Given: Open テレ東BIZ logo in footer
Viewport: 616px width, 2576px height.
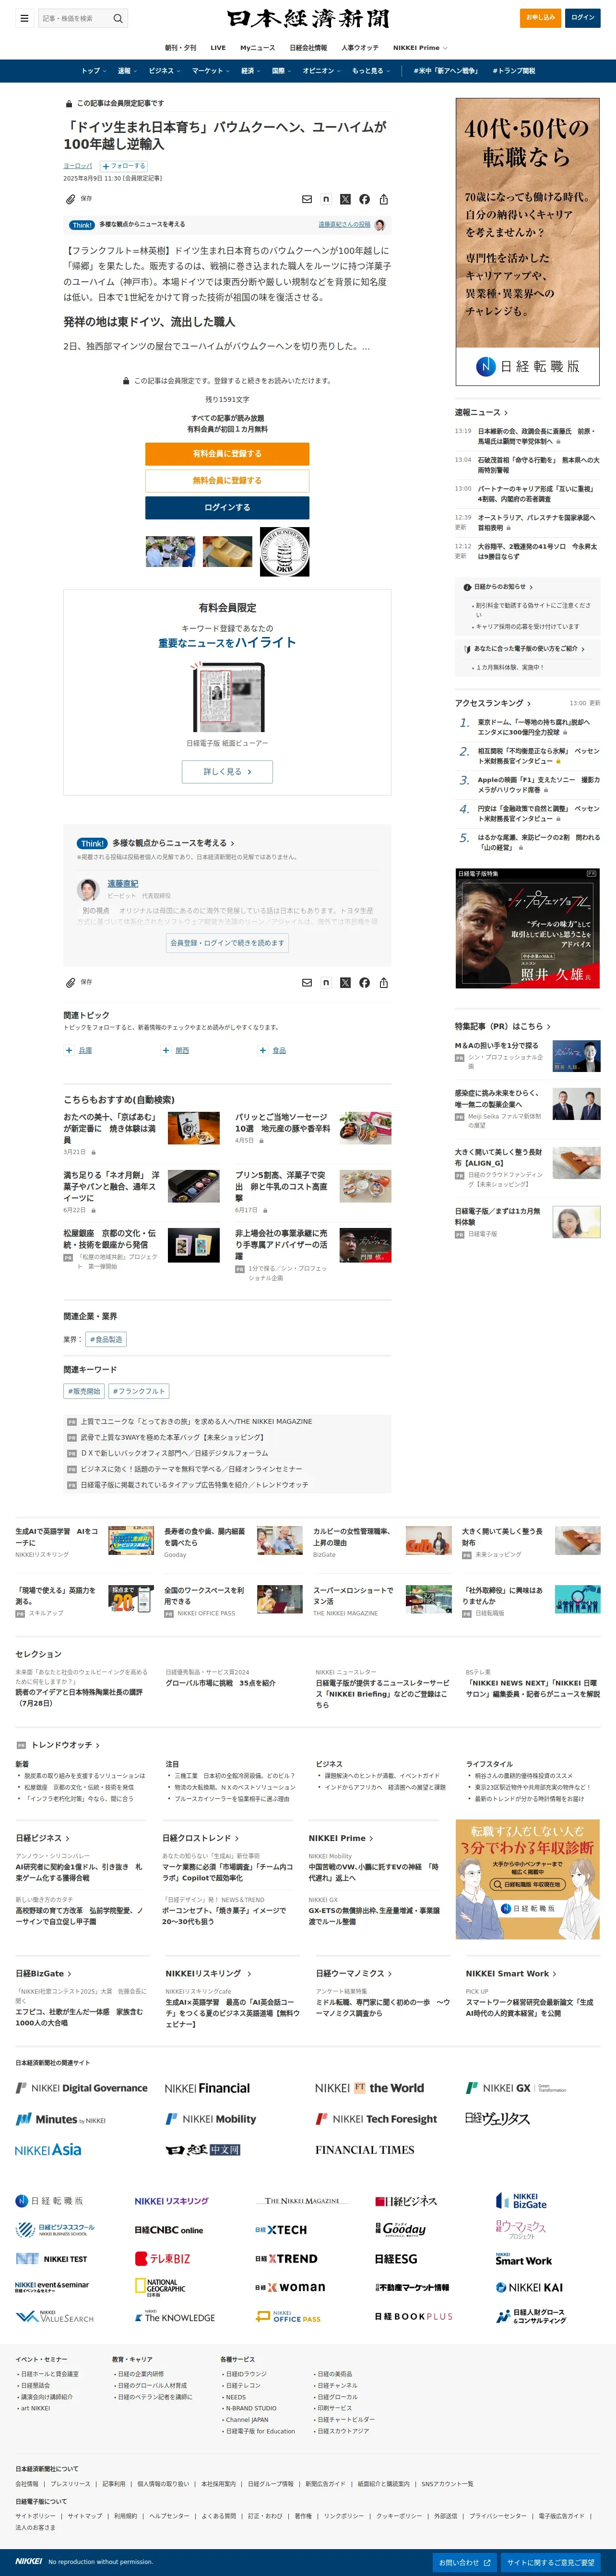Looking at the screenshot, I should click(x=162, y=2259).
